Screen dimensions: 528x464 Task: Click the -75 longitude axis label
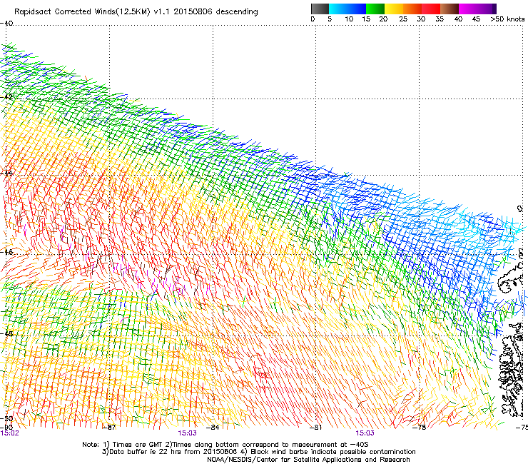click(x=522, y=428)
